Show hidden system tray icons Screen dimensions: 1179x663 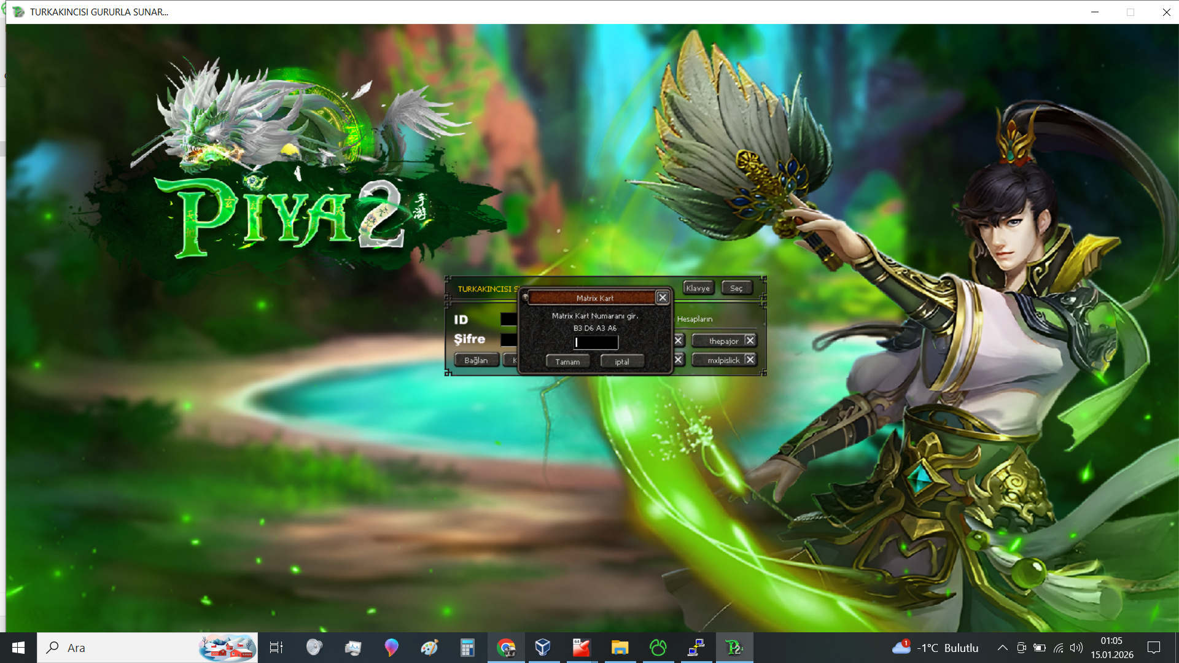click(x=1002, y=648)
